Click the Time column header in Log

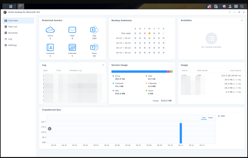tap(58, 70)
